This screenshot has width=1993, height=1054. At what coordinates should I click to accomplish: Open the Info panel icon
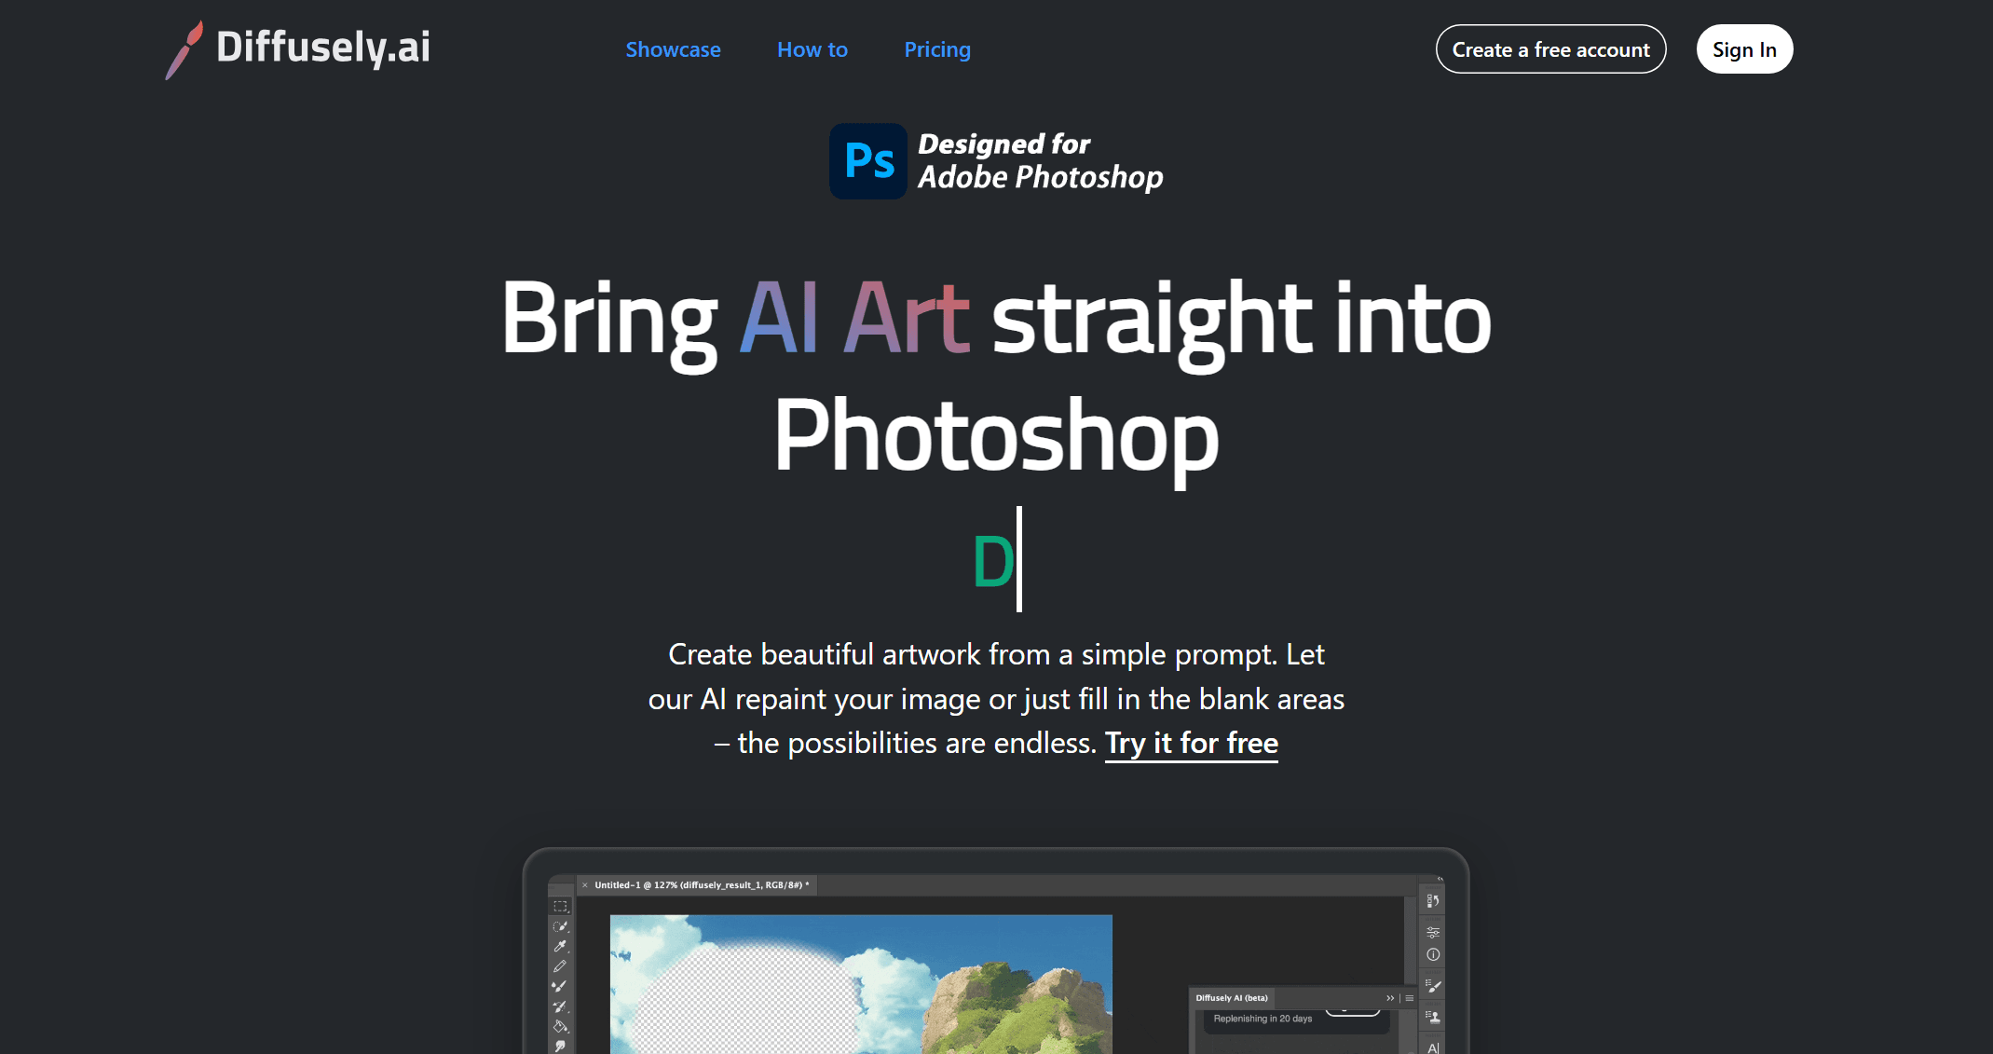pyautogui.click(x=1433, y=954)
